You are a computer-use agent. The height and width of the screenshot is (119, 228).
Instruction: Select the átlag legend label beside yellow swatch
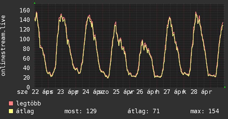tap(25, 111)
